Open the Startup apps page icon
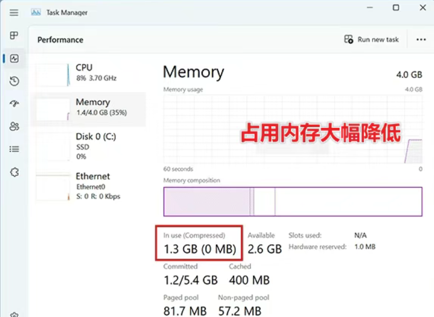Viewport: 434px width, 317px height. click(14, 104)
